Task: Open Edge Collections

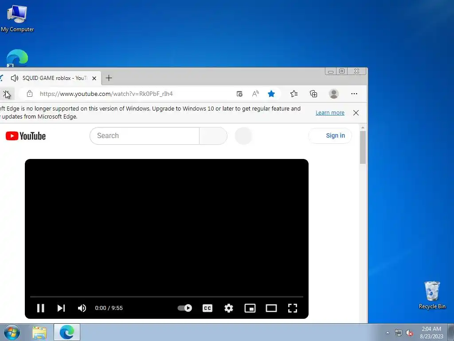Action: (x=313, y=94)
